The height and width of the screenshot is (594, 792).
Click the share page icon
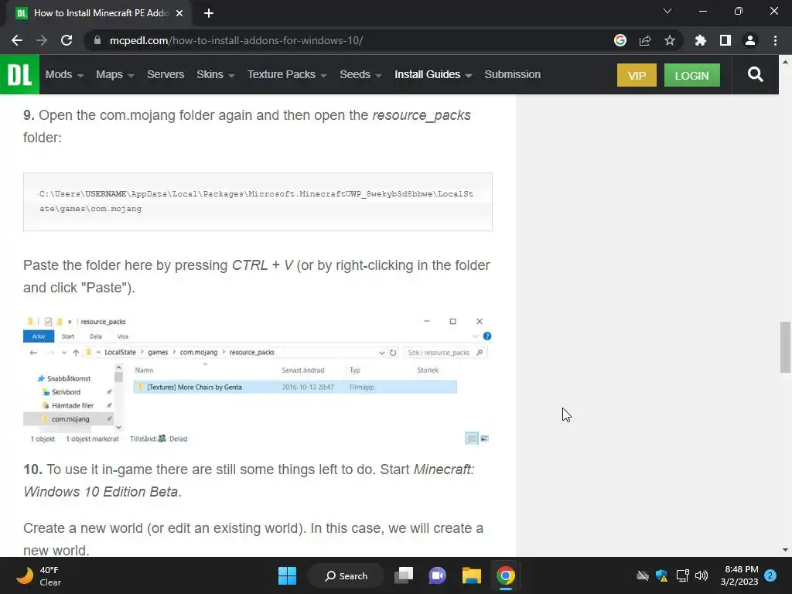point(645,40)
